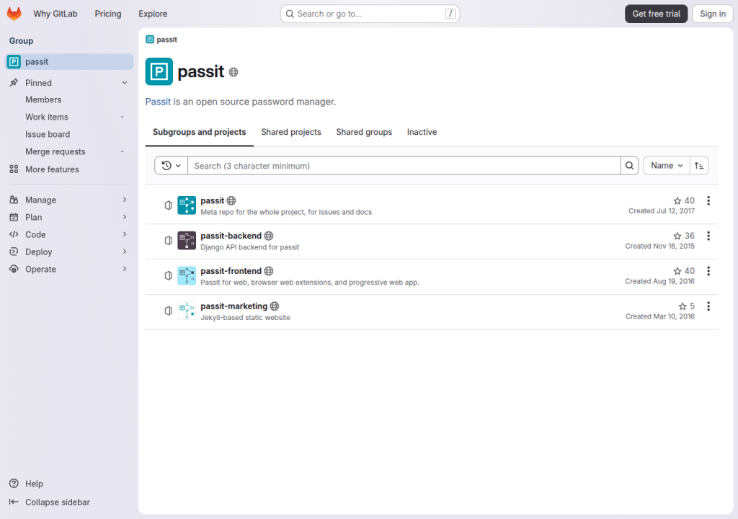The height and width of the screenshot is (519, 738).
Task: Click the Get free trial button
Action: pos(656,14)
